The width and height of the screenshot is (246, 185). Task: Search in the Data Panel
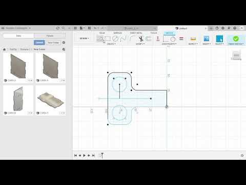pyautogui.click(x=64, y=28)
